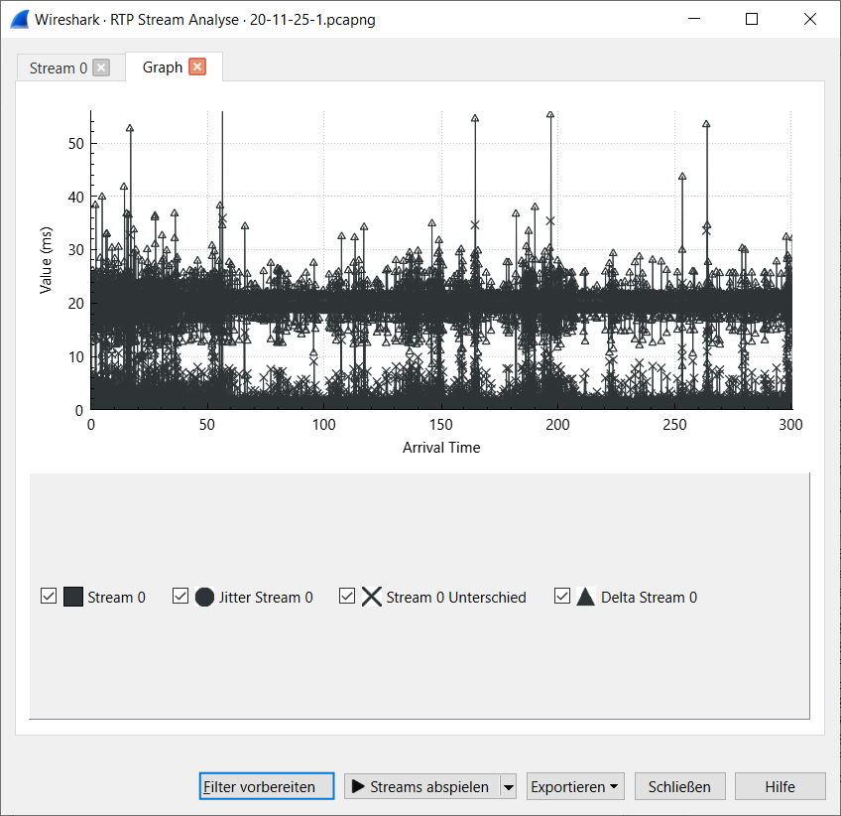Uncheck the Stream 0 checkbox
This screenshot has width=841, height=816.
[x=49, y=596]
